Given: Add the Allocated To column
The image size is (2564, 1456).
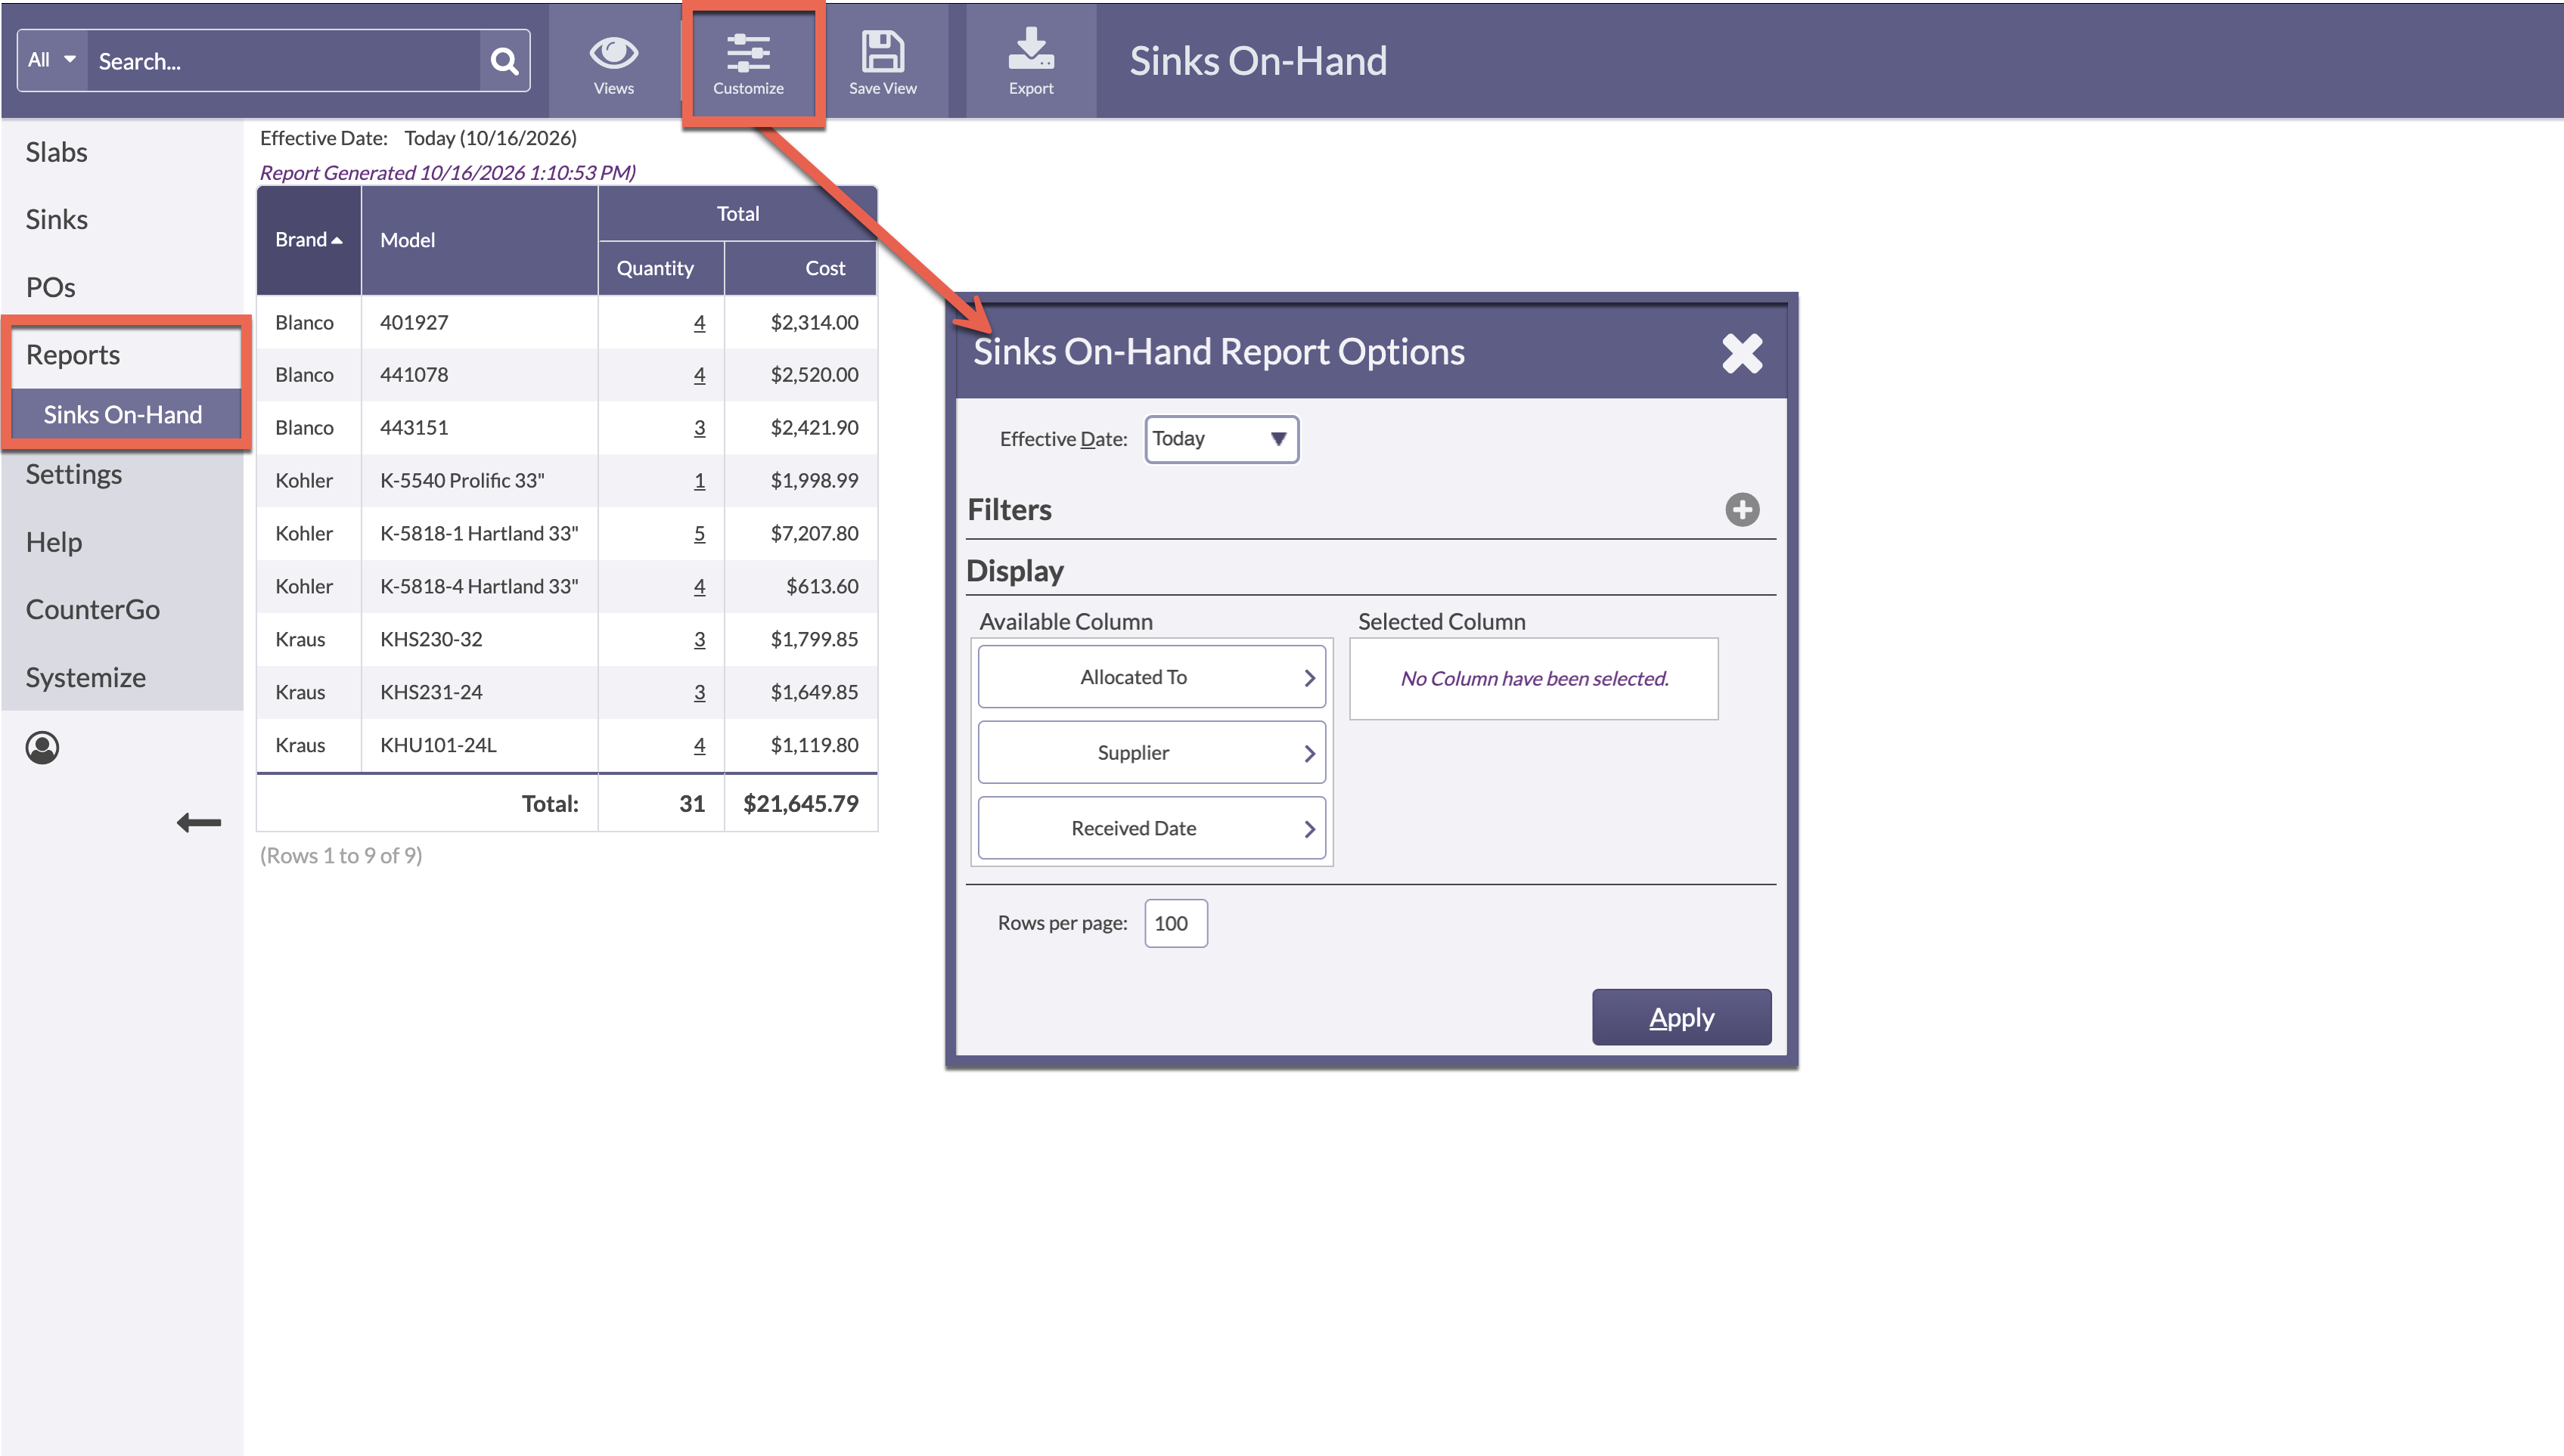Looking at the screenshot, I should [1151, 677].
